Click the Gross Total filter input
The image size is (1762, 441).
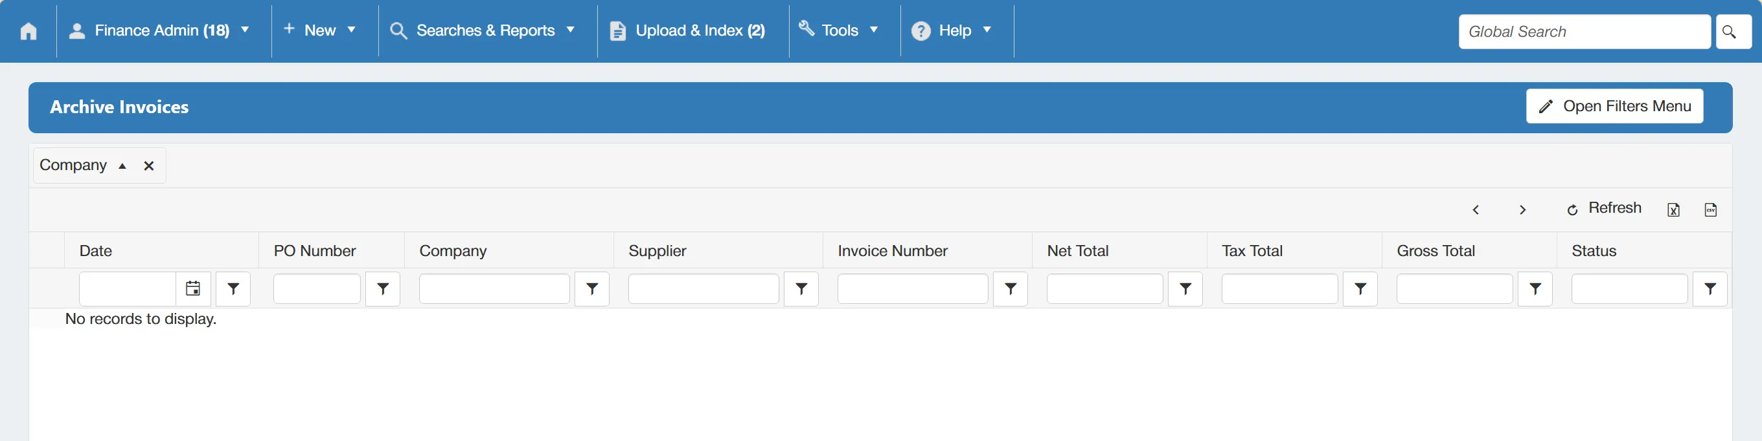(1455, 289)
